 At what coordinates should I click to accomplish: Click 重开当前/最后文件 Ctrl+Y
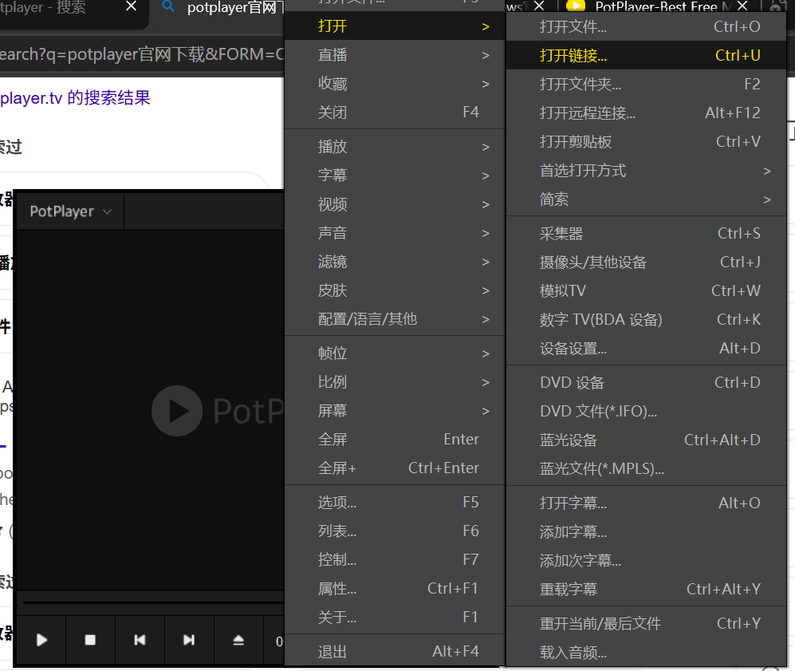tap(647, 623)
